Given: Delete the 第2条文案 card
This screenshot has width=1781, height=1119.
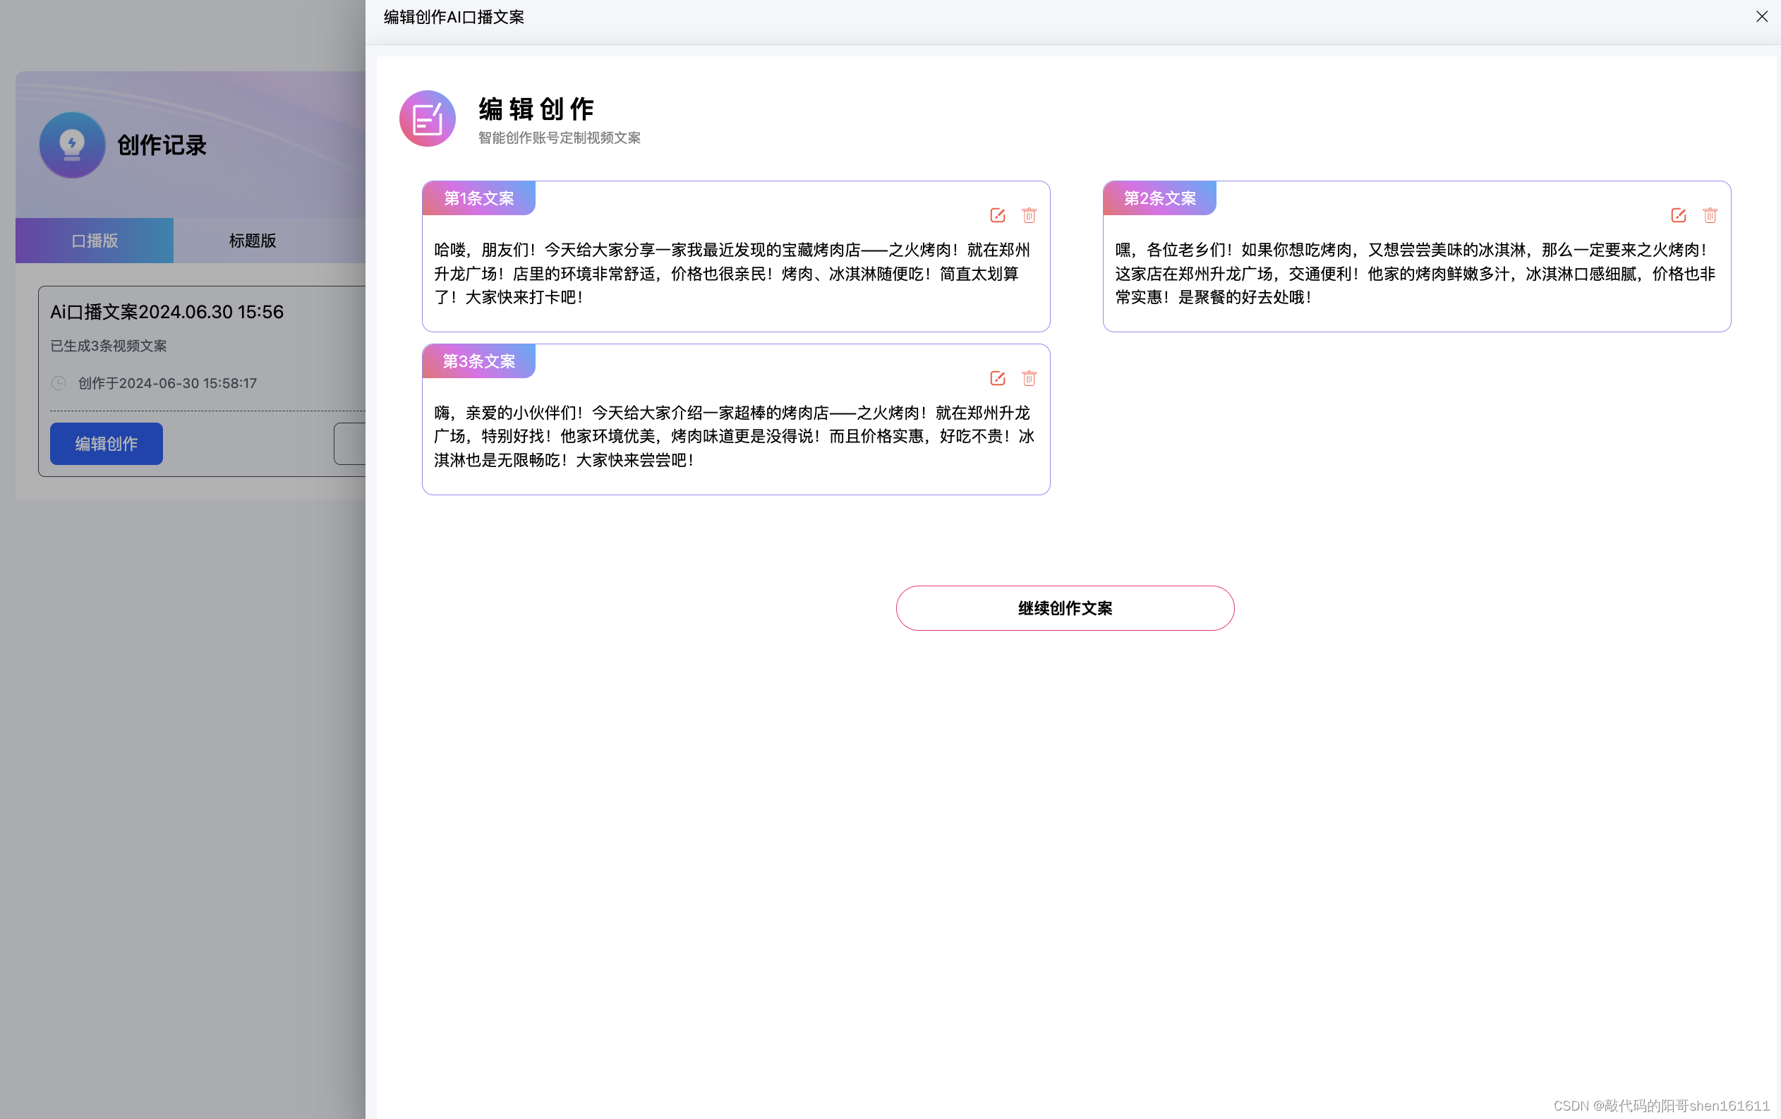Looking at the screenshot, I should pyautogui.click(x=1709, y=215).
